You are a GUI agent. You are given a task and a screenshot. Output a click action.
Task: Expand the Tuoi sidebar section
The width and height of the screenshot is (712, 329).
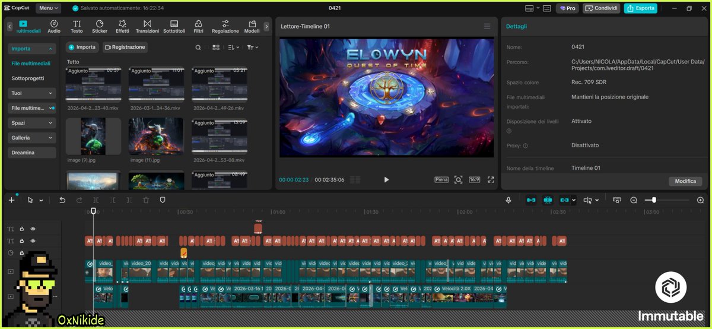click(x=32, y=93)
